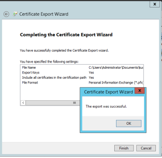Click the certificate wizard title icon

click(x=15, y=14)
